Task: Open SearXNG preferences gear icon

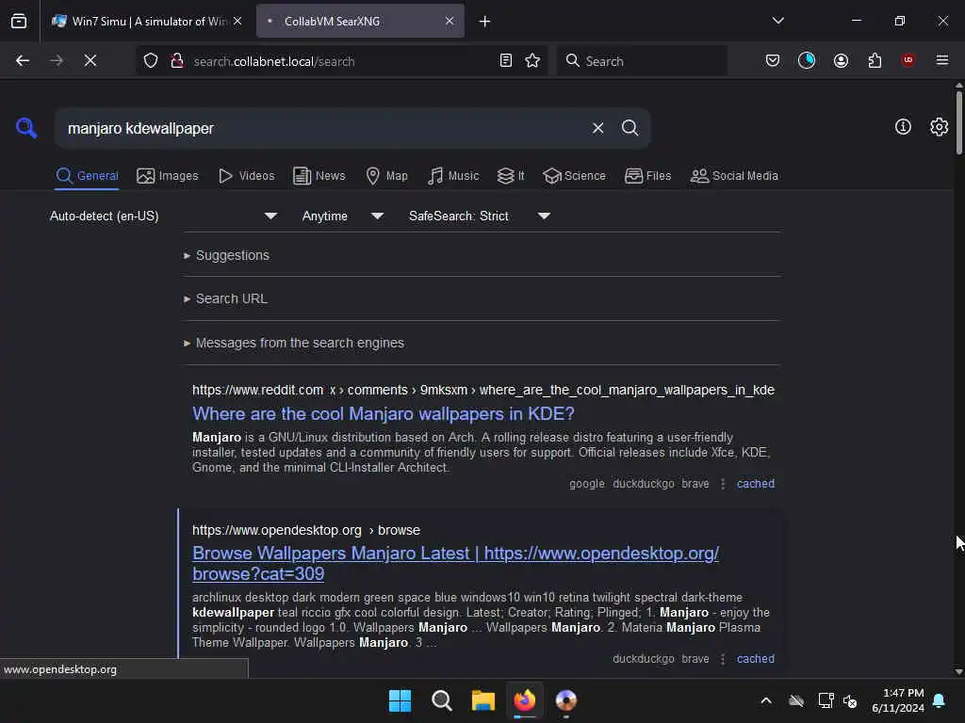Action: 939,127
